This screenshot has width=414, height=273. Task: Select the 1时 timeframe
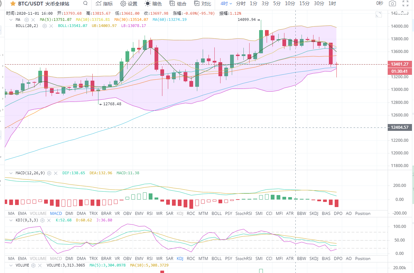pyautogui.click(x=332, y=4)
